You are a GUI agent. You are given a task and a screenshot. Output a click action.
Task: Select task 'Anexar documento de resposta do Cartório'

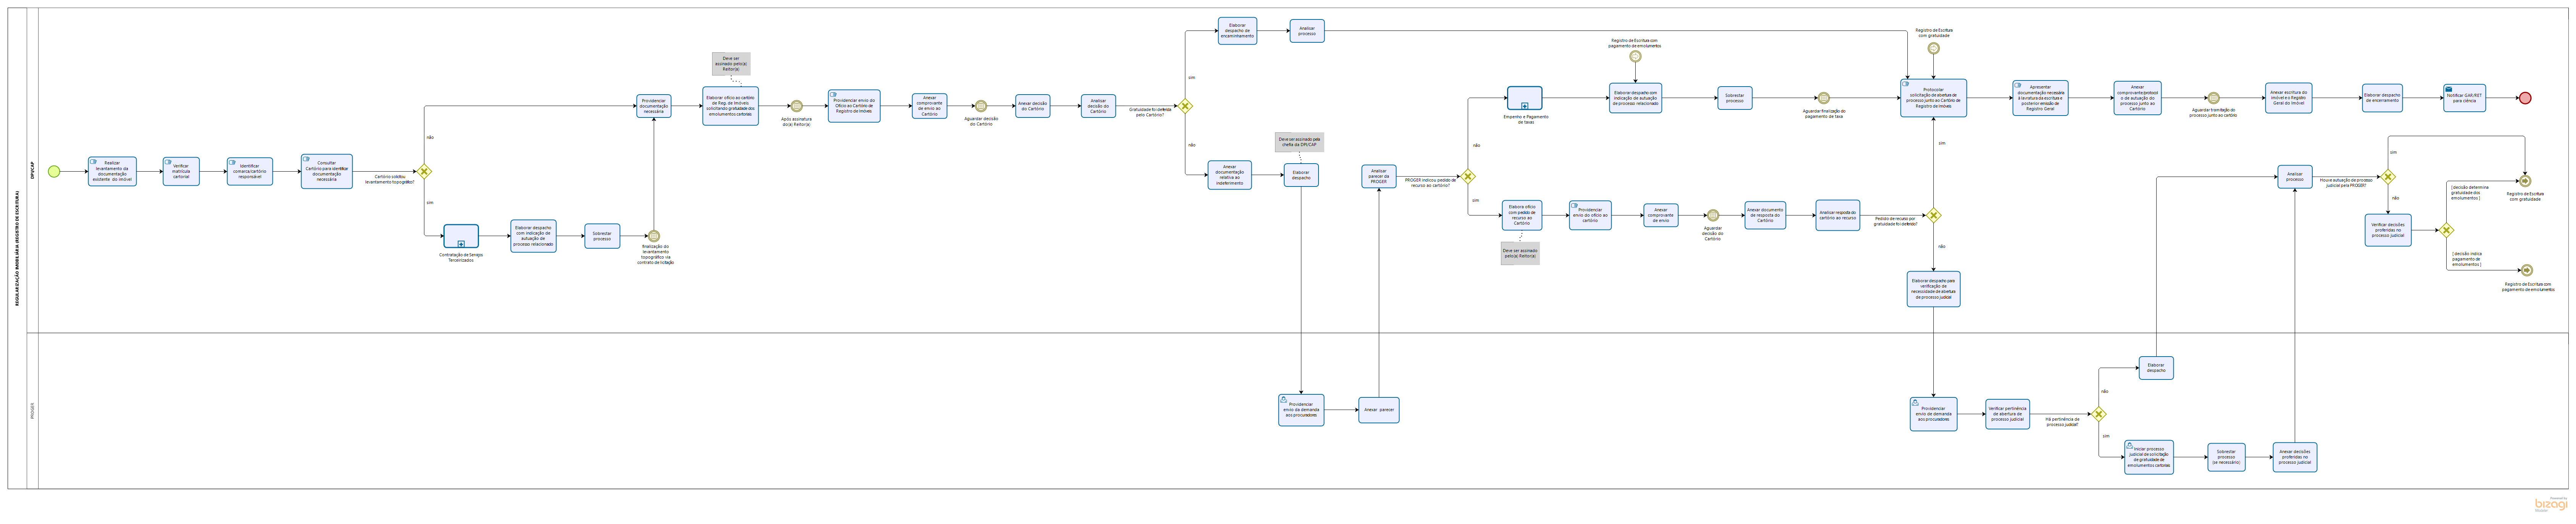(1765, 215)
